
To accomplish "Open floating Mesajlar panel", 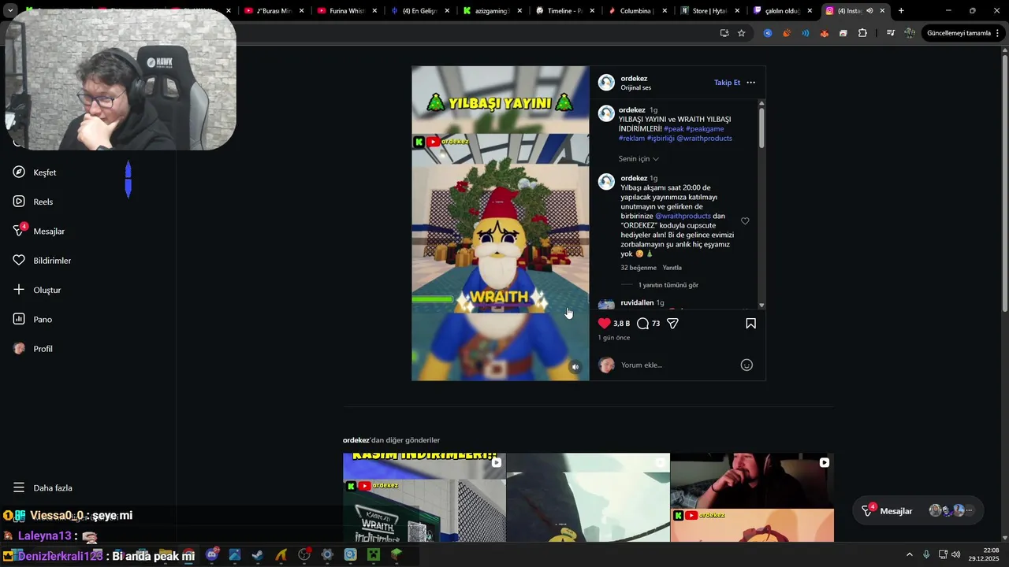I will 918,511.
